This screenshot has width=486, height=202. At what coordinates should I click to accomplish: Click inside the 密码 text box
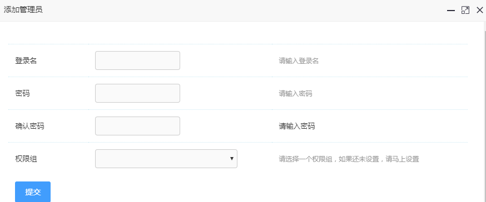[x=137, y=93]
